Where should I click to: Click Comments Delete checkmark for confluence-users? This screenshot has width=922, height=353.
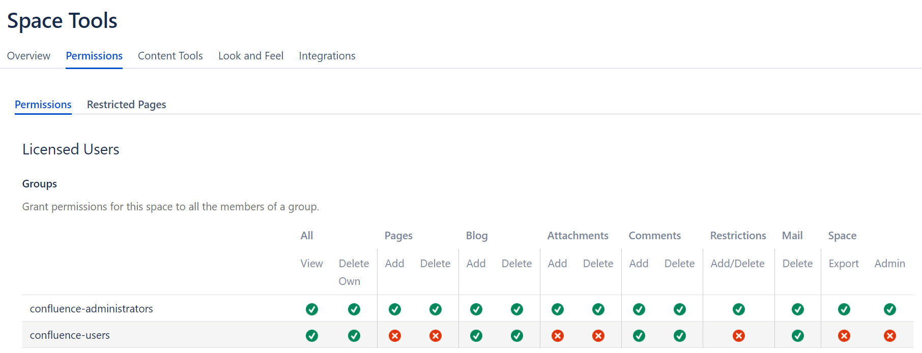680,336
